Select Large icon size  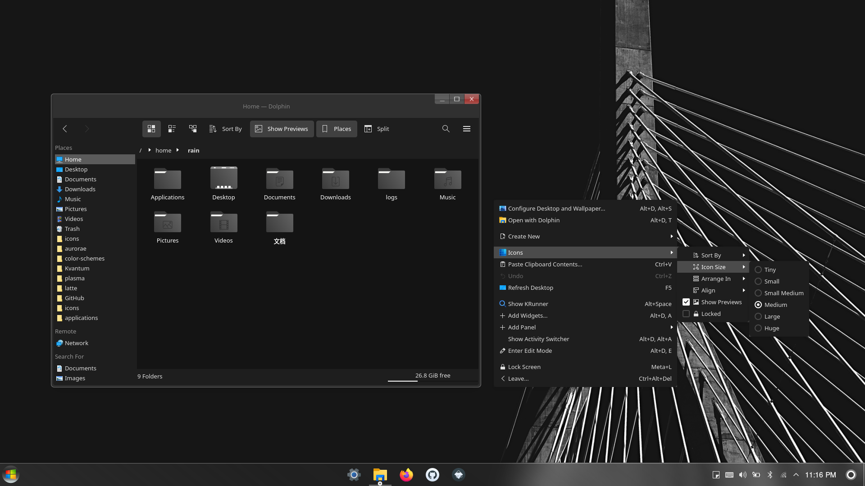pyautogui.click(x=779, y=316)
